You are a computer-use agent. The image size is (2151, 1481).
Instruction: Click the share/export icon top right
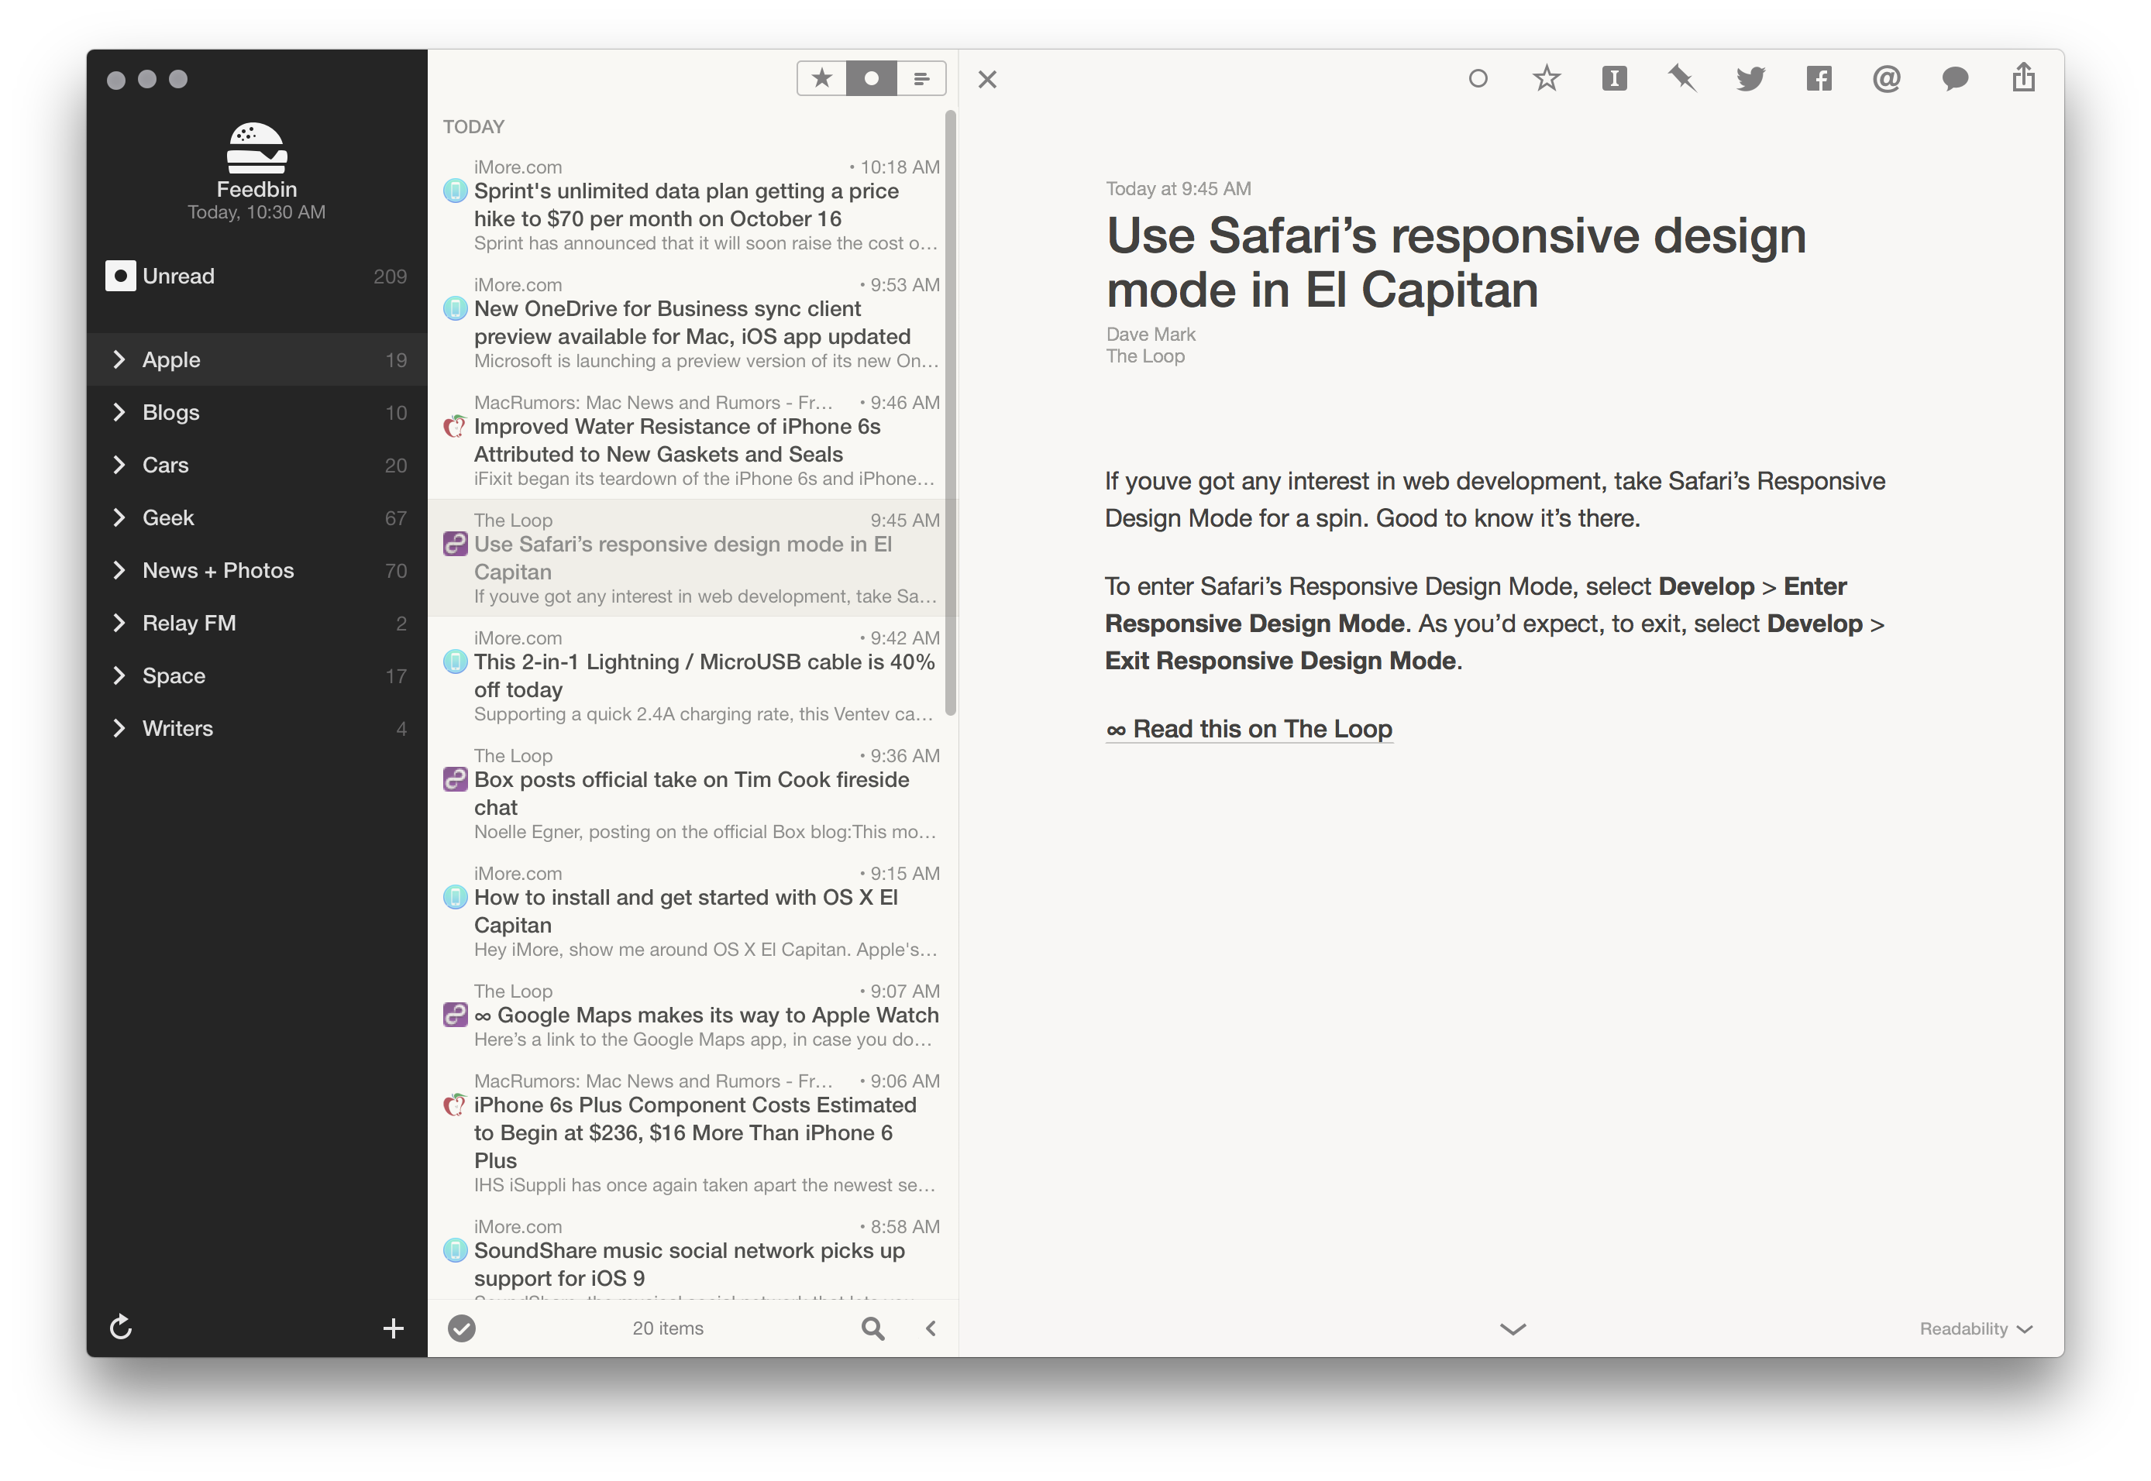tap(2023, 77)
